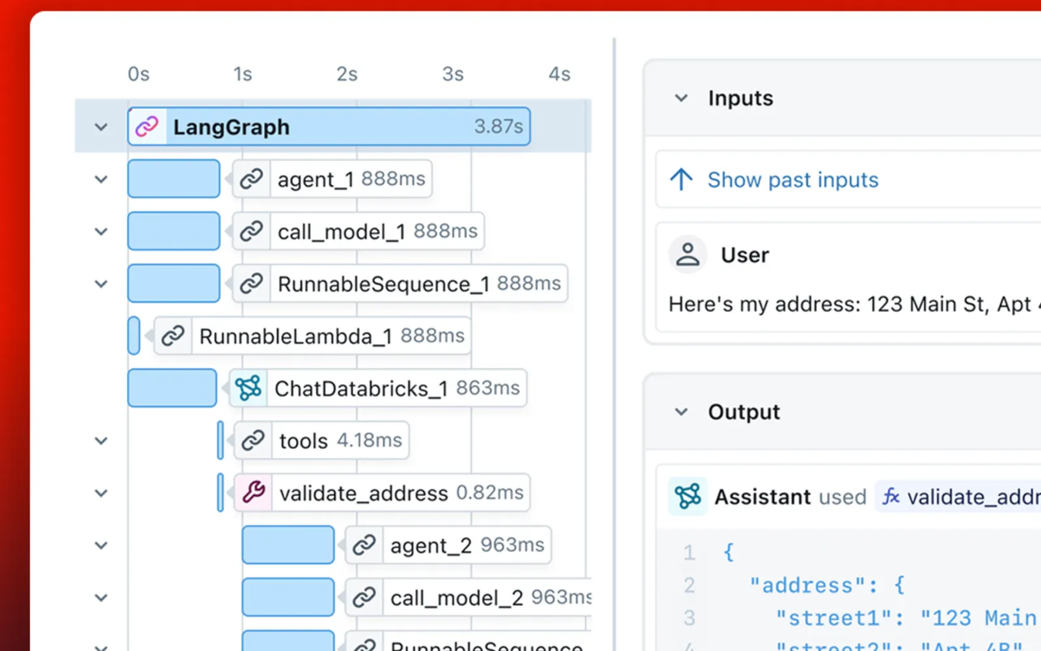Click the LangGraph chain link icon

[147, 126]
